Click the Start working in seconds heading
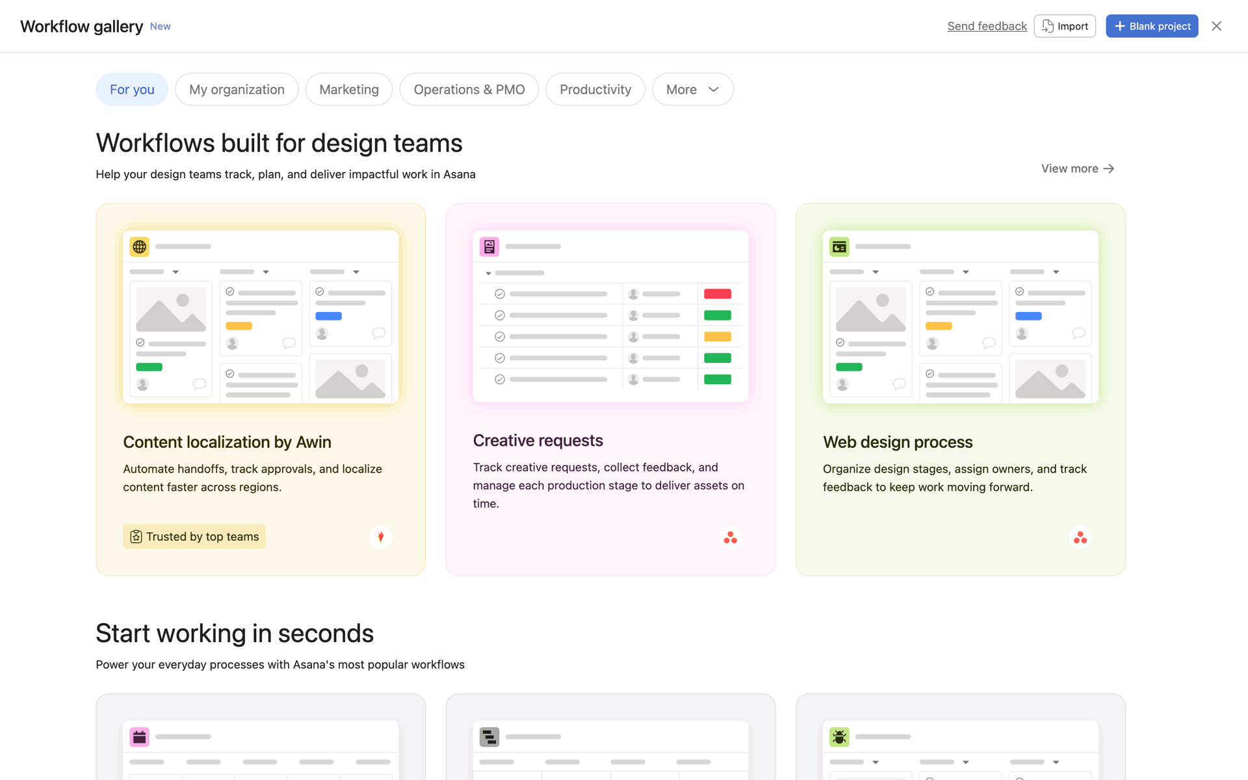 click(x=235, y=633)
